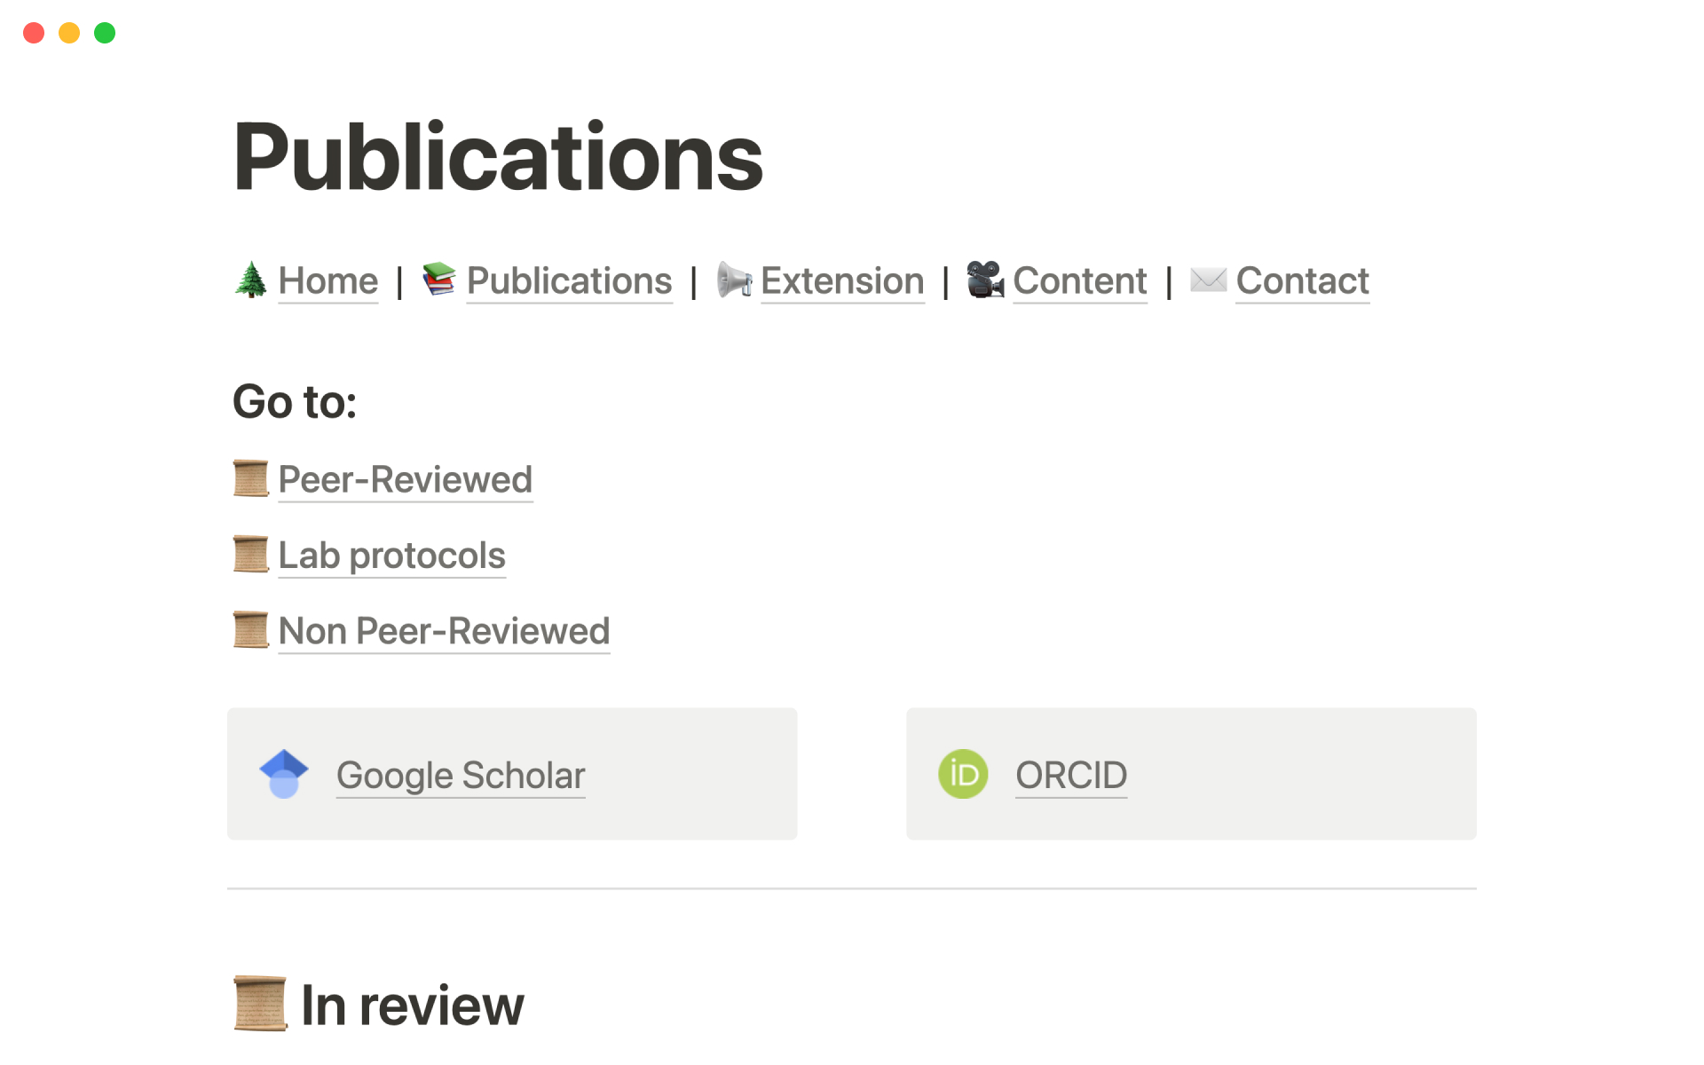This screenshot has width=1704, height=1065.
Task: Click the megaphone icon beside Extension
Action: click(x=734, y=280)
